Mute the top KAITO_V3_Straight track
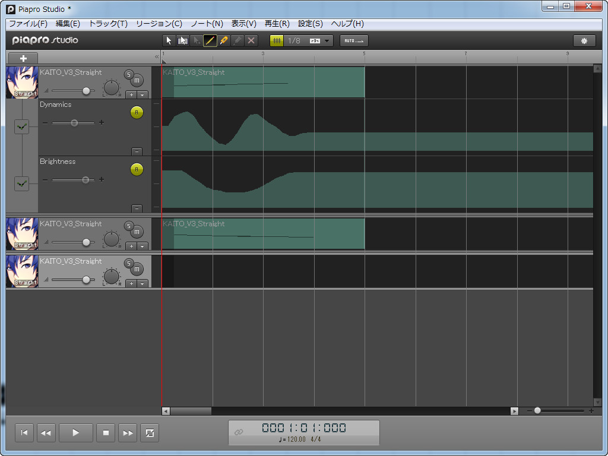This screenshot has width=608, height=456. tap(137, 80)
